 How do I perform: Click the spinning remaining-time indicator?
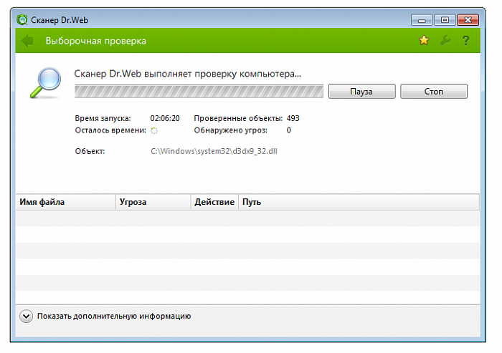coord(154,130)
